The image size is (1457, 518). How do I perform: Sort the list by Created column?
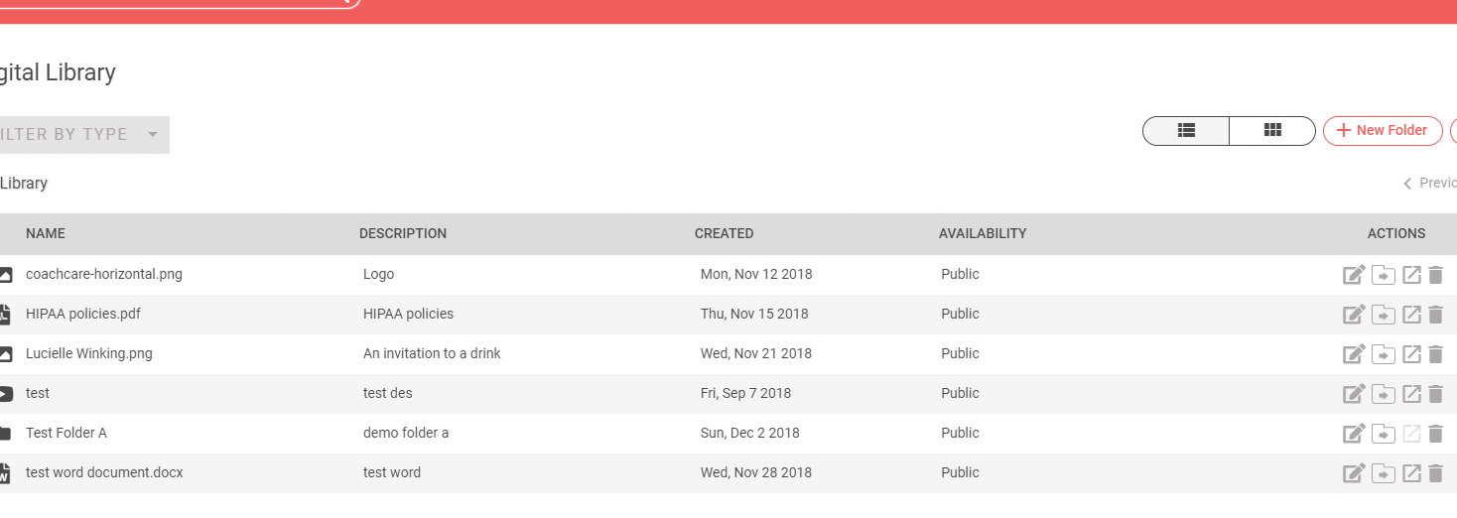(724, 234)
